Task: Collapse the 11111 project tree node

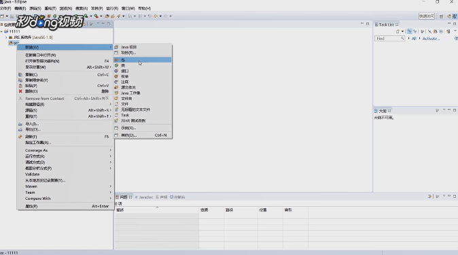Action: (x=2, y=31)
